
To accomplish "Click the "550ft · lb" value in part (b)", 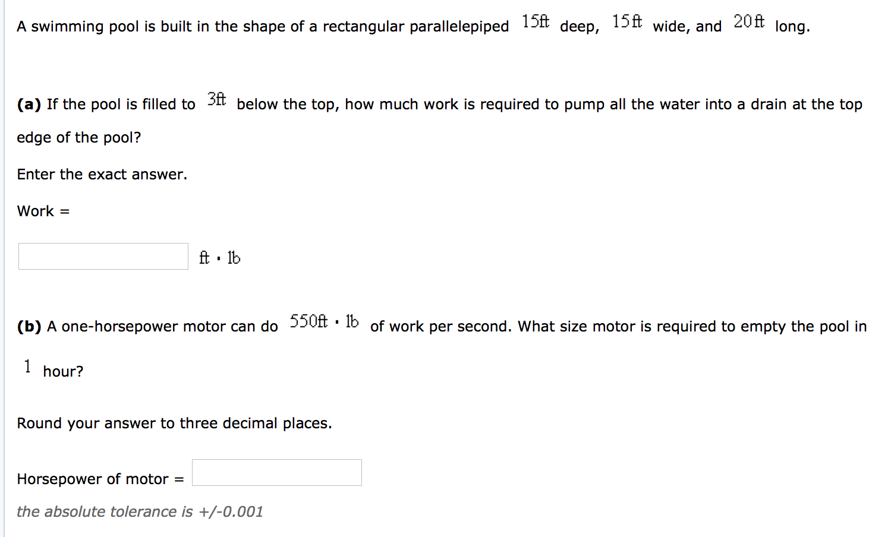I will [x=323, y=322].
